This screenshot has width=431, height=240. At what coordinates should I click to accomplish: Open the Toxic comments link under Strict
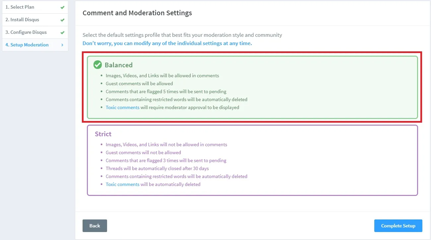click(122, 184)
